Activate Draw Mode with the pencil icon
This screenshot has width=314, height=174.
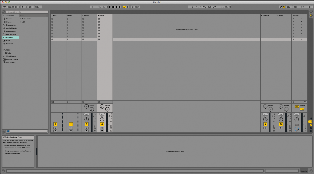coord(280,7)
